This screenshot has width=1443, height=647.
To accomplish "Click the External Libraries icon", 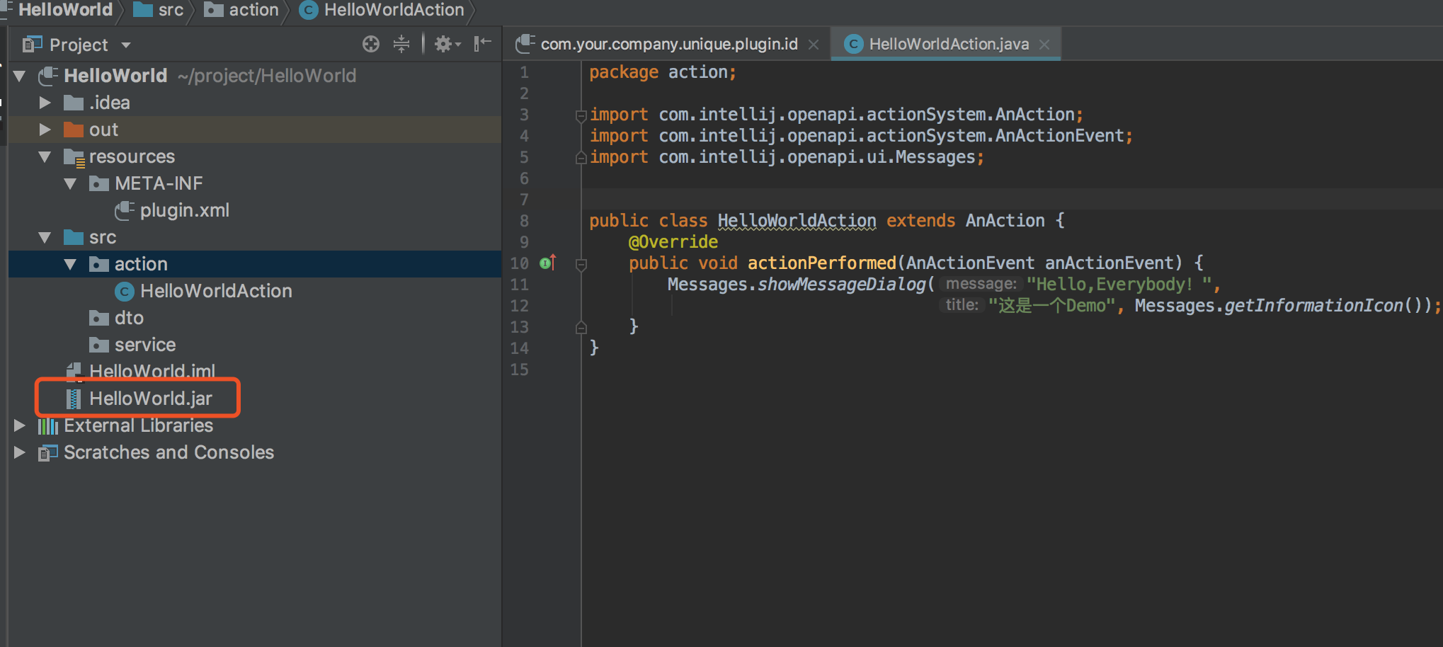I will pos(48,425).
